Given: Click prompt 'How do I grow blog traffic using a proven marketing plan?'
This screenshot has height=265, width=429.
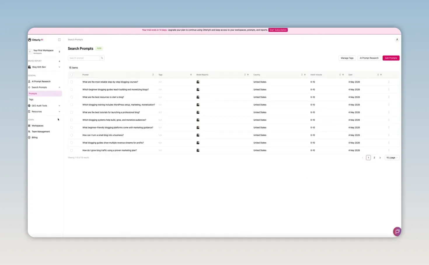Looking at the screenshot, I should point(109,150).
